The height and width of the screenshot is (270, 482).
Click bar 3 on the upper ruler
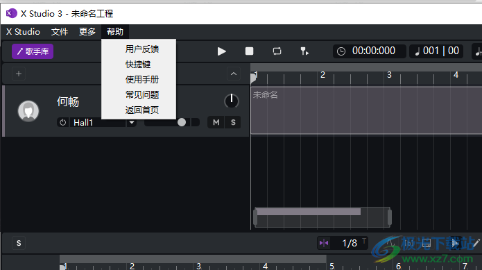point(389,75)
